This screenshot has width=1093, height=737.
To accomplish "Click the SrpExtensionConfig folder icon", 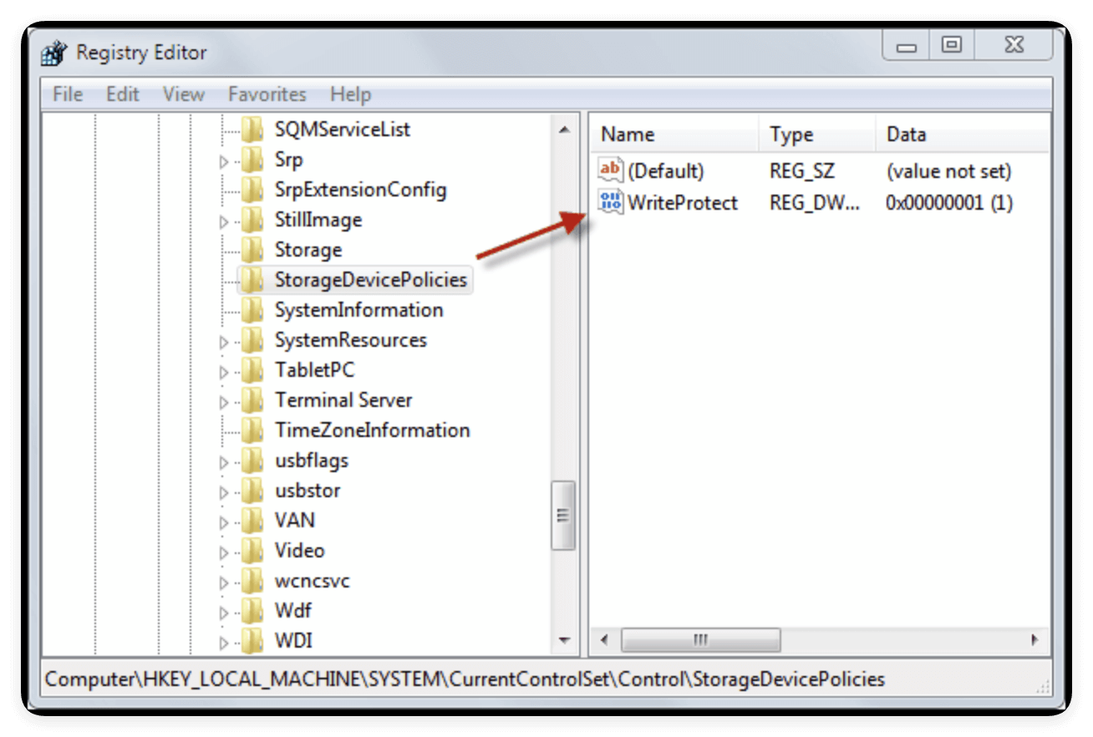I will pos(252,190).
